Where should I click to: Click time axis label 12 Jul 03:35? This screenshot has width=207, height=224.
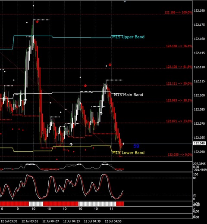[9, 221]
